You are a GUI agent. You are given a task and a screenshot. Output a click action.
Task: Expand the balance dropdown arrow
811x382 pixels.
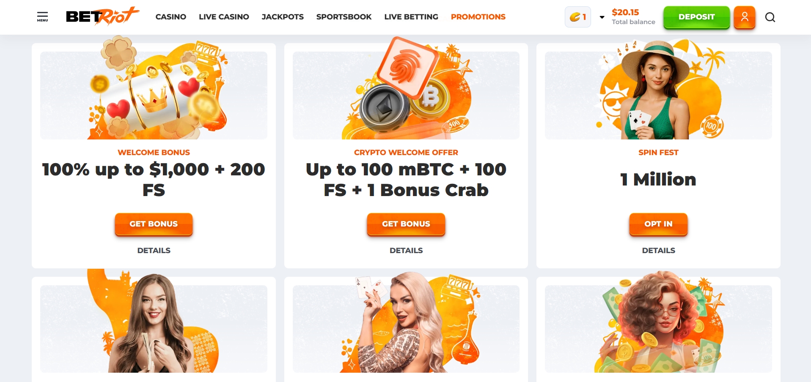point(602,17)
